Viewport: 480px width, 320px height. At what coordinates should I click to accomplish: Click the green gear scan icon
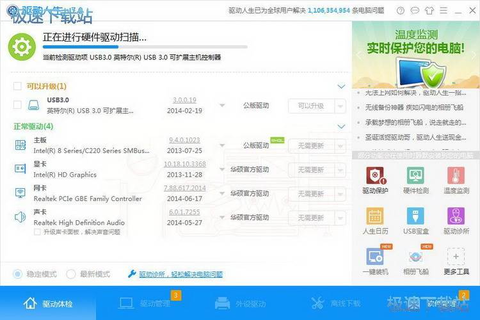click(22, 47)
